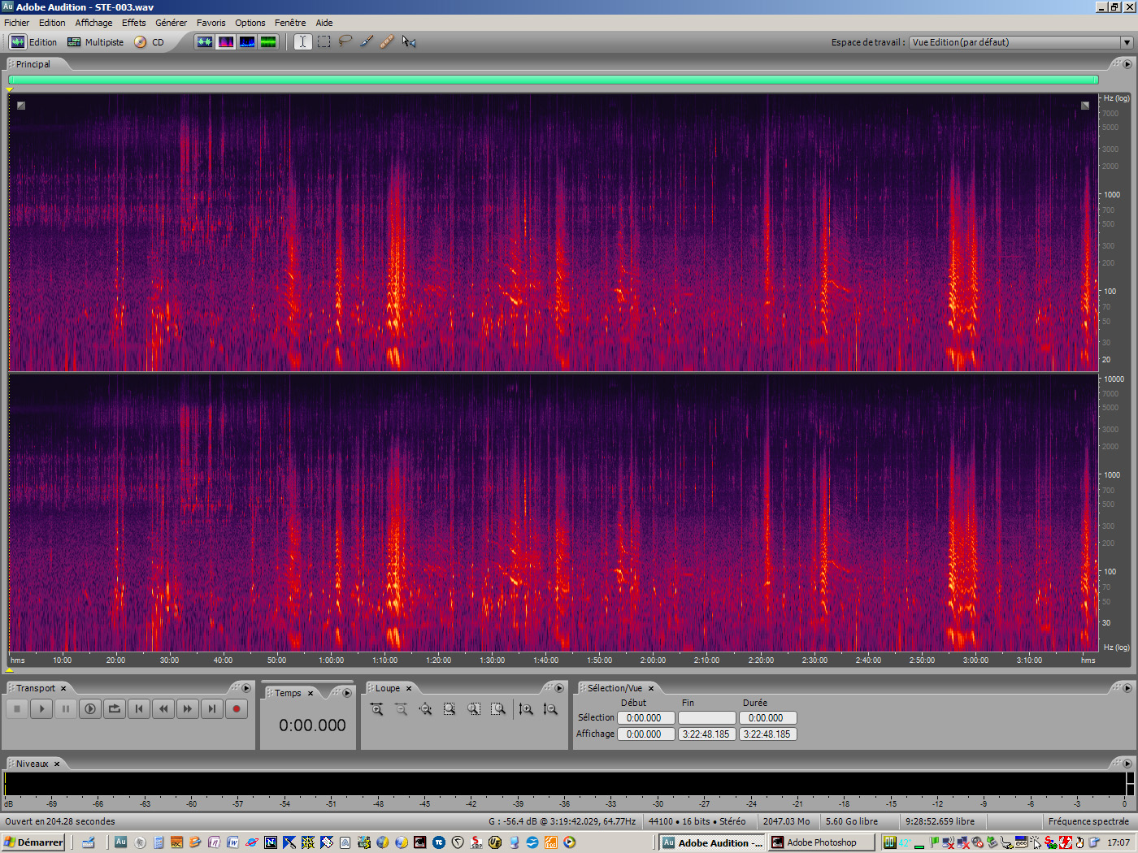Select the waveform display view

point(205,41)
